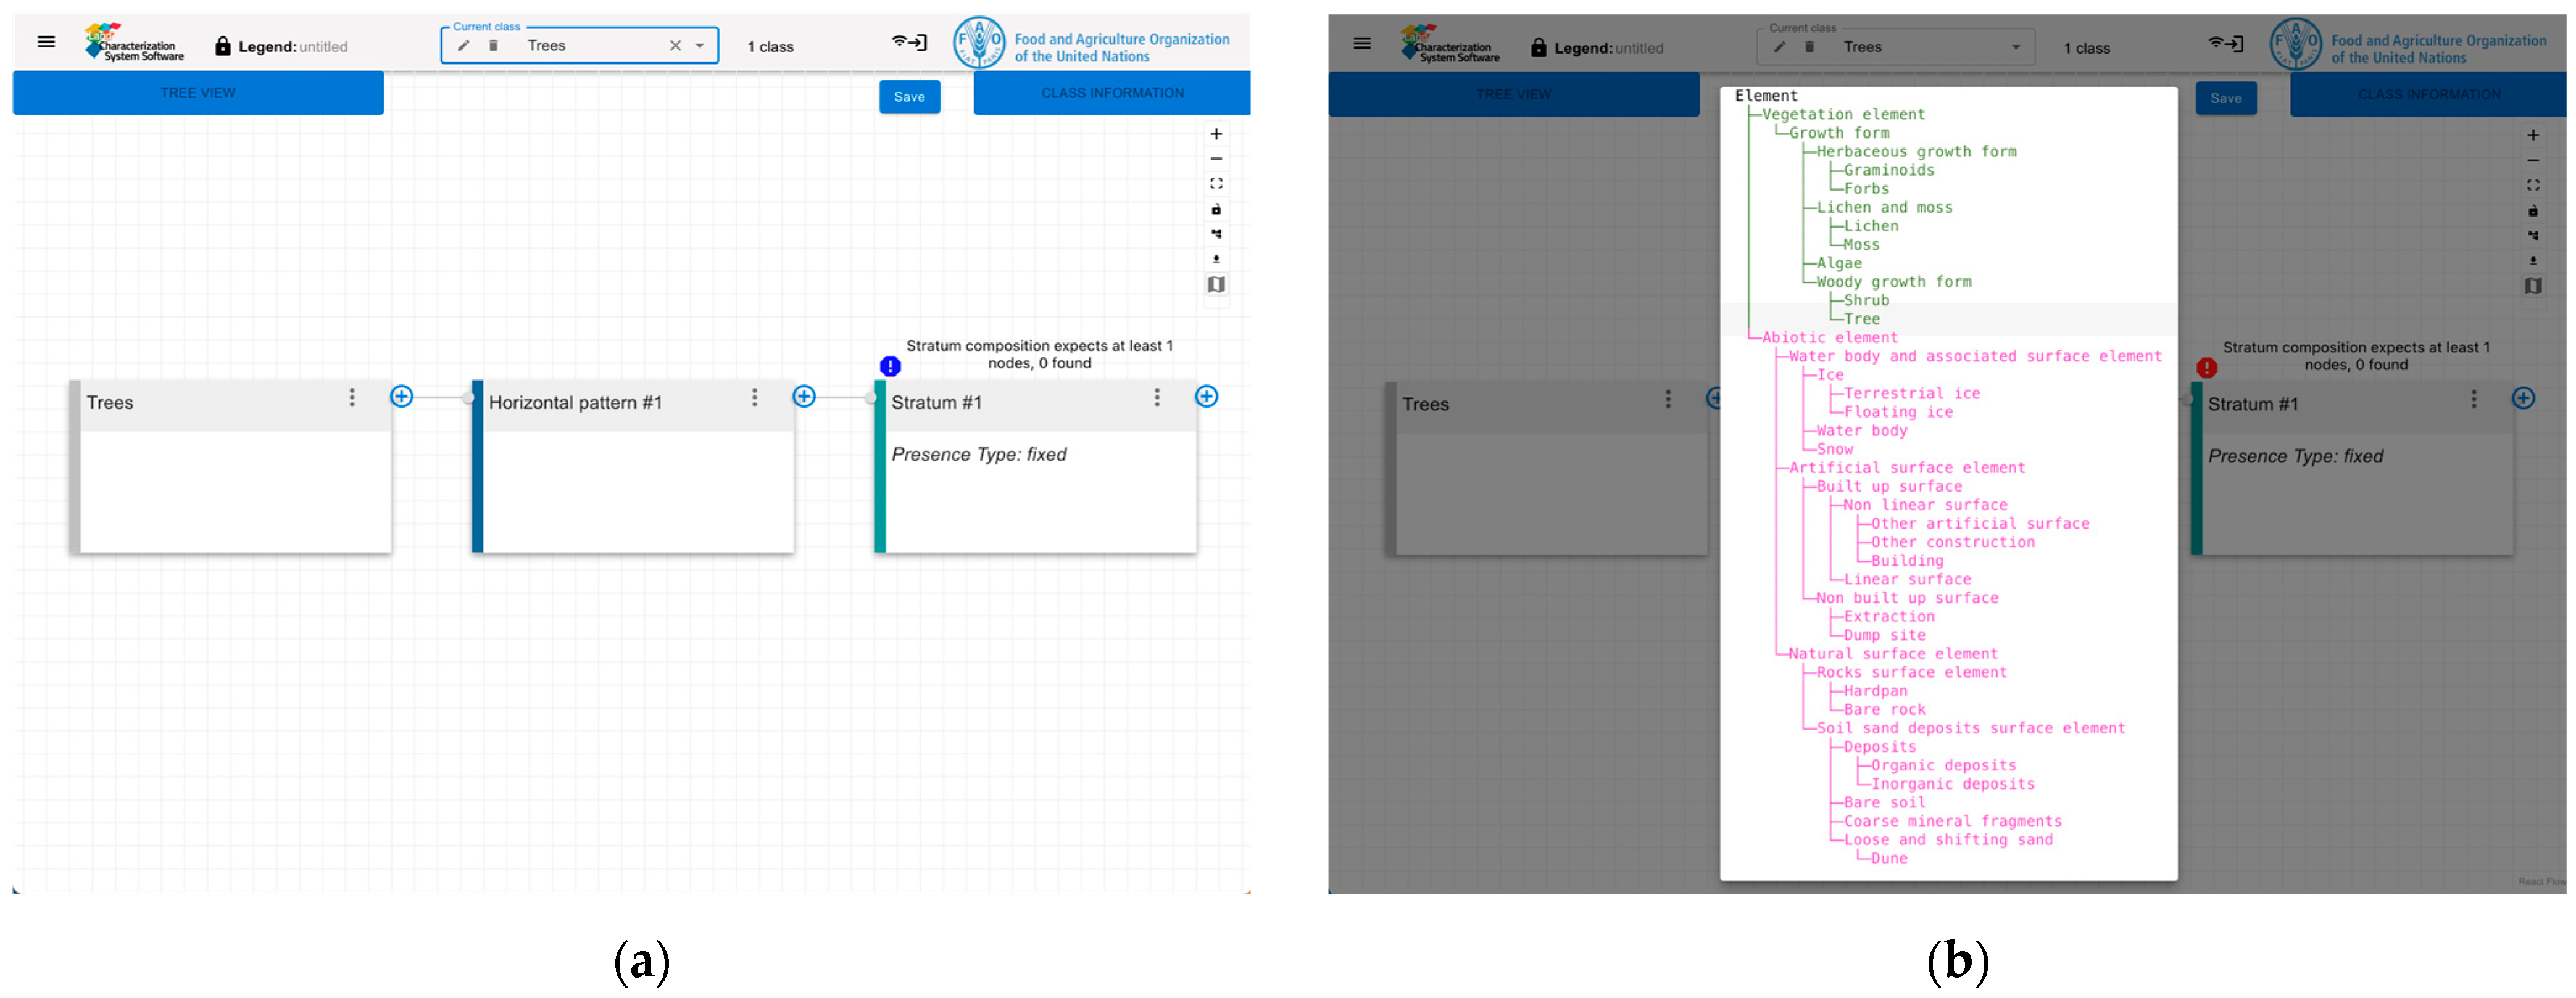Click minimap icon in left canvas controls

click(1216, 285)
